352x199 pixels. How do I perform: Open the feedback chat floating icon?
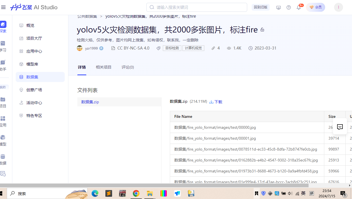pos(340,127)
